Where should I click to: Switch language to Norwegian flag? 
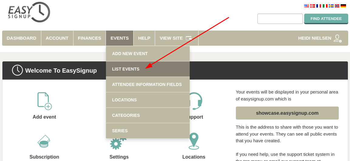pyautogui.click(x=337, y=6)
